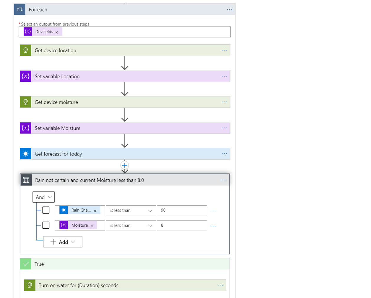Click the For each title
371x298 pixels.
pyautogui.click(x=38, y=10)
